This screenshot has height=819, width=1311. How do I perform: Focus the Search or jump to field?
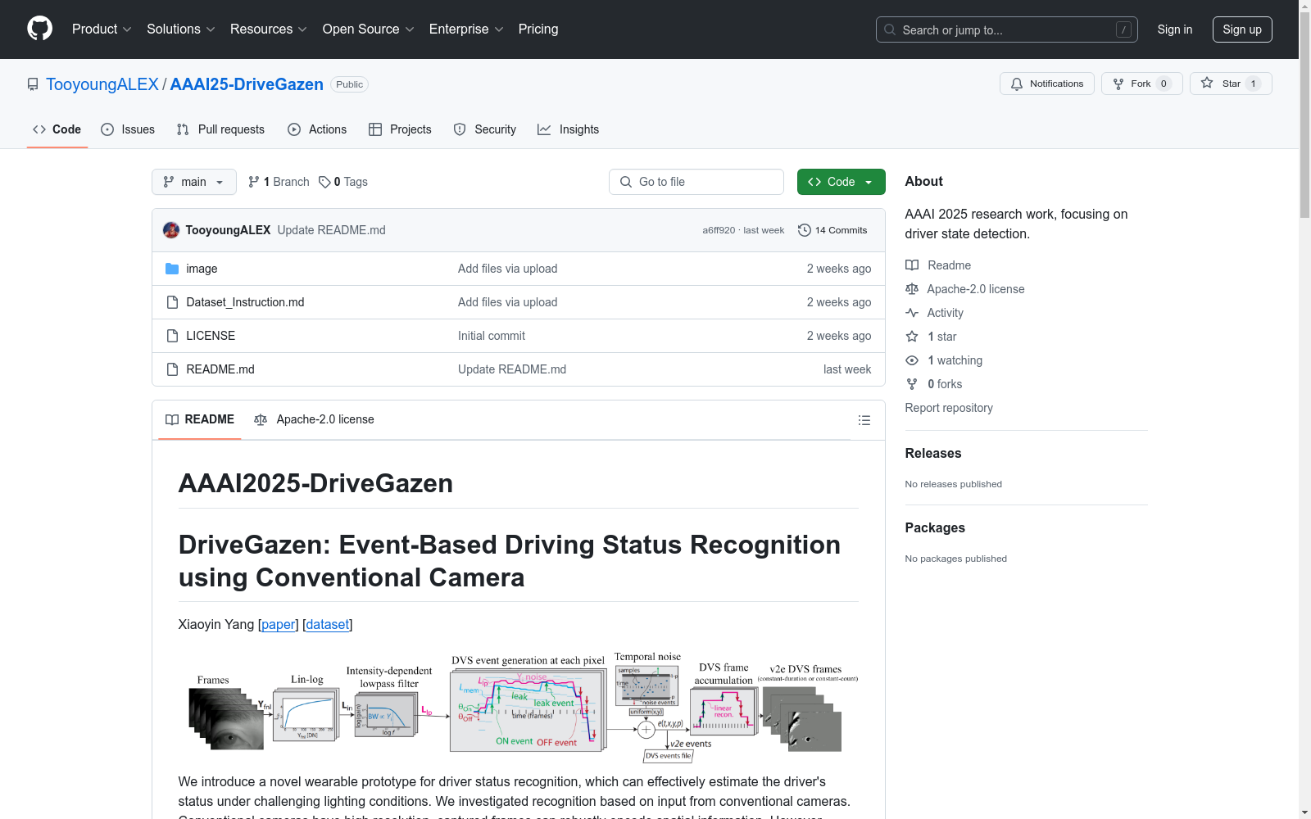point(1007,29)
